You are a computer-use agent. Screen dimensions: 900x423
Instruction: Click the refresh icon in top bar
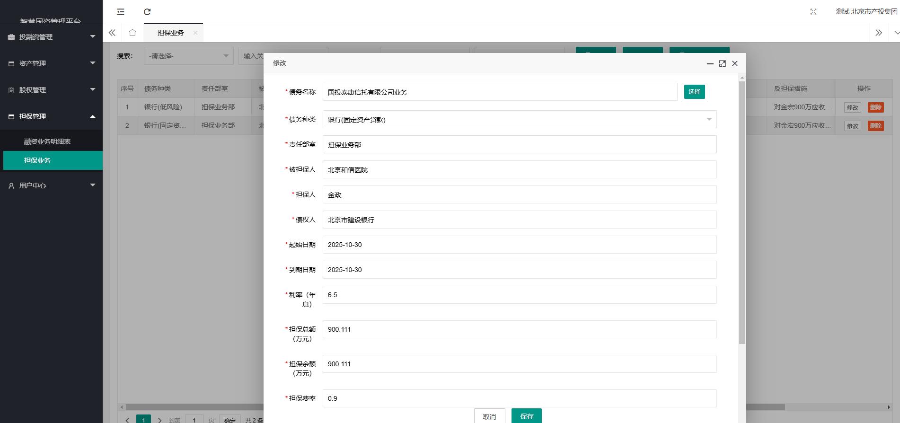pyautogui.click(x=147, y=12)
